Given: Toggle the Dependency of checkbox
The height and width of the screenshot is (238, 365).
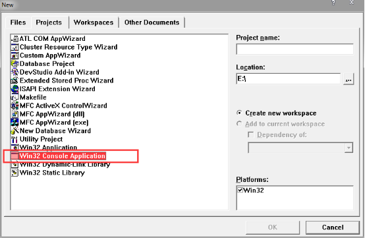Looking at the screenshot, I should tap(251, 134).
